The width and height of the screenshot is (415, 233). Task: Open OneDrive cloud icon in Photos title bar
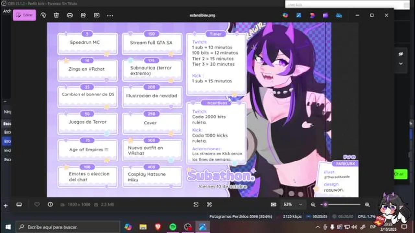(x=339, y=15)
